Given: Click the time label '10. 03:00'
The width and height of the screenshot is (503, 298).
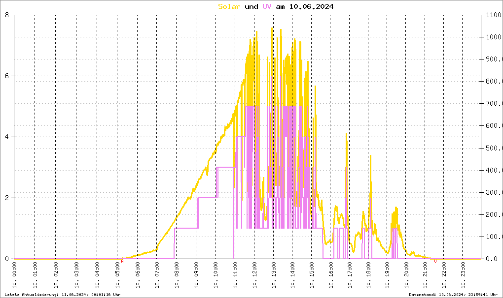Looking at the screenshot, I should tap(76, 275).
